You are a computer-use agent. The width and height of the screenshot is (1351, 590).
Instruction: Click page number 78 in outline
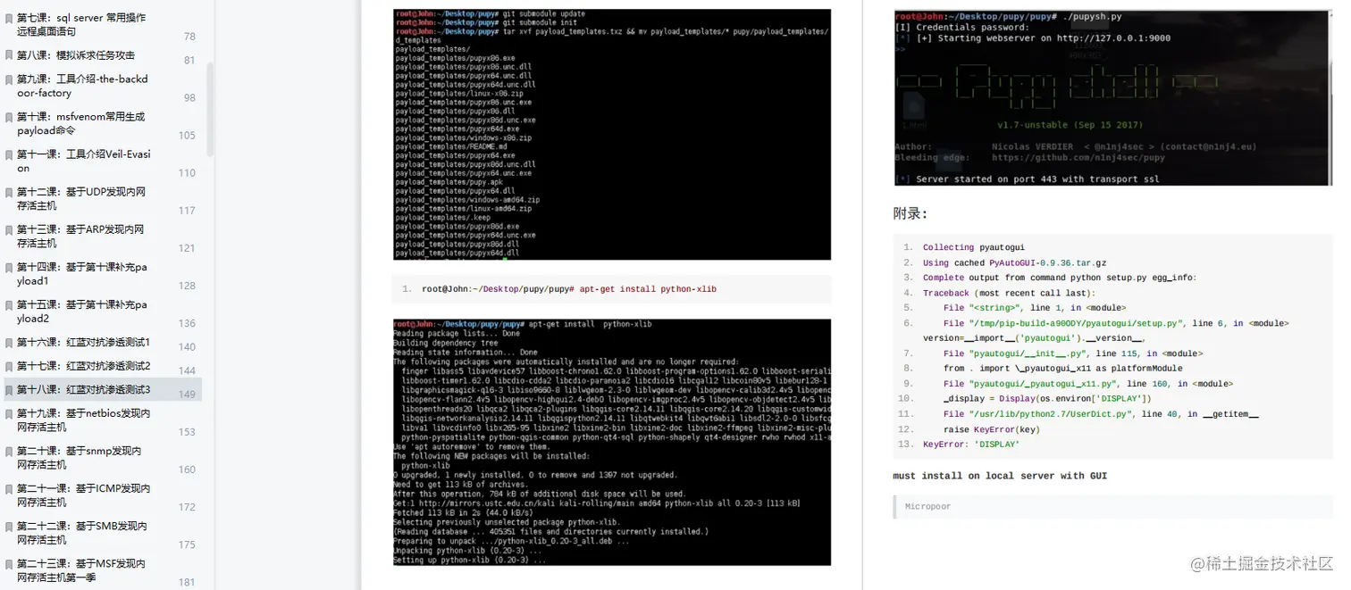(189, 37)
